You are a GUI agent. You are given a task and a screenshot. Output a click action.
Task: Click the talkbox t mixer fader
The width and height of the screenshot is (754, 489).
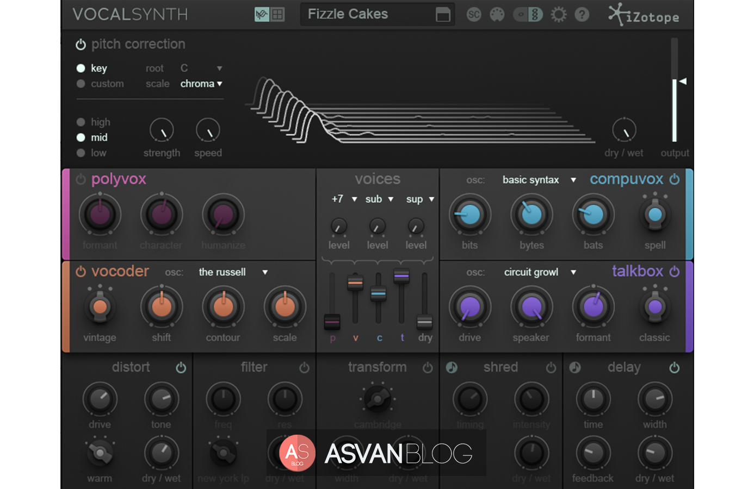401,276
